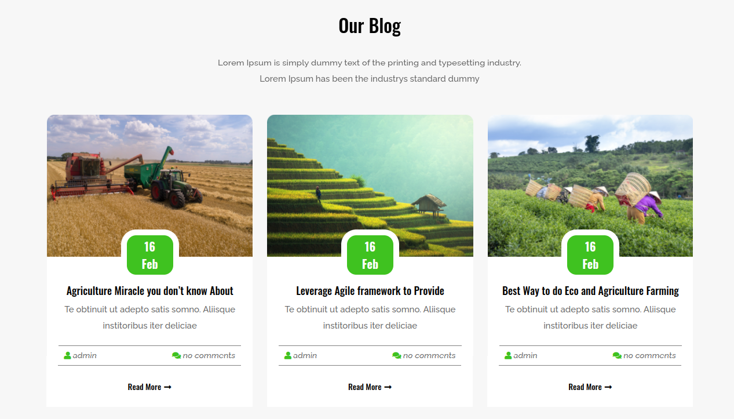Select the combine harvester field thumbnail
The image size is (734, 419).
tap(149, 185)
